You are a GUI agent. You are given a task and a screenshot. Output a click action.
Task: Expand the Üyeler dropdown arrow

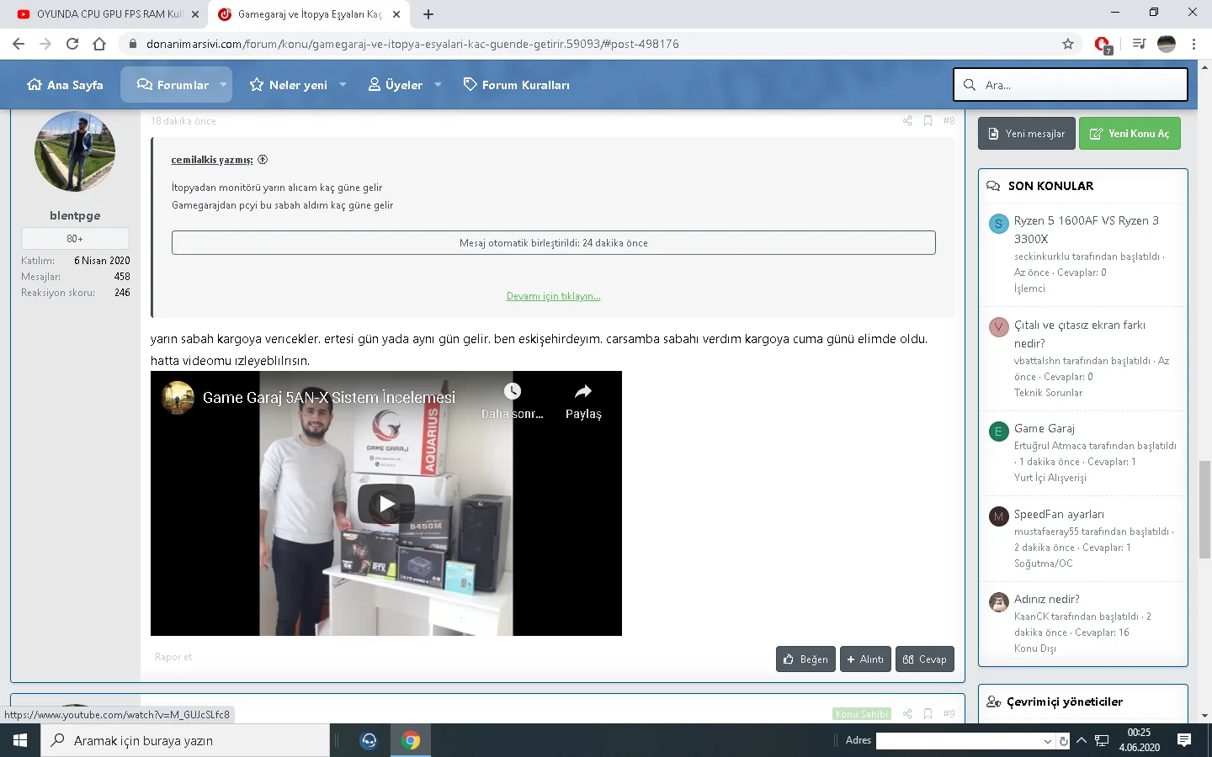pos(438,85)
